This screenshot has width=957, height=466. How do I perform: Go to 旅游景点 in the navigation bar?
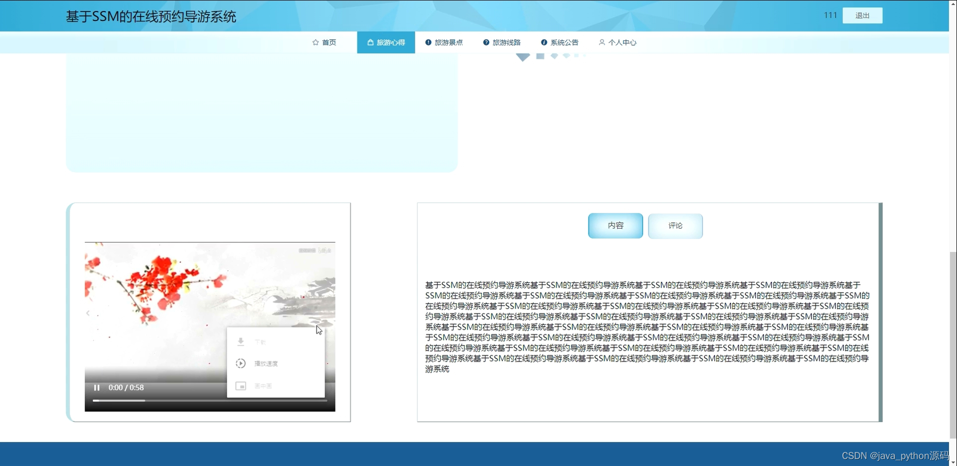coord(444,42)
